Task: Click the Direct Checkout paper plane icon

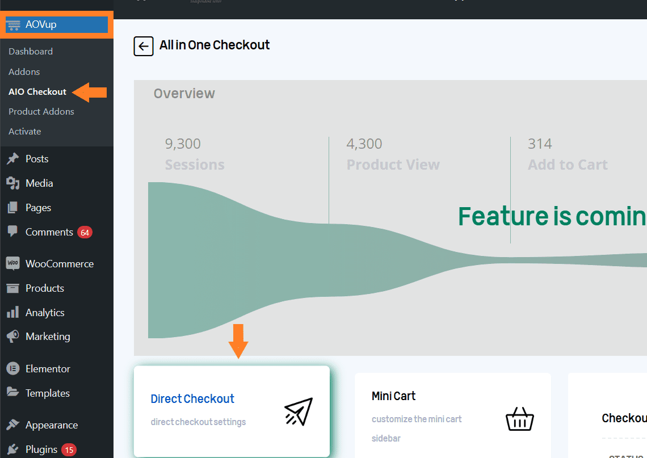Action: (x=299, y=411)
